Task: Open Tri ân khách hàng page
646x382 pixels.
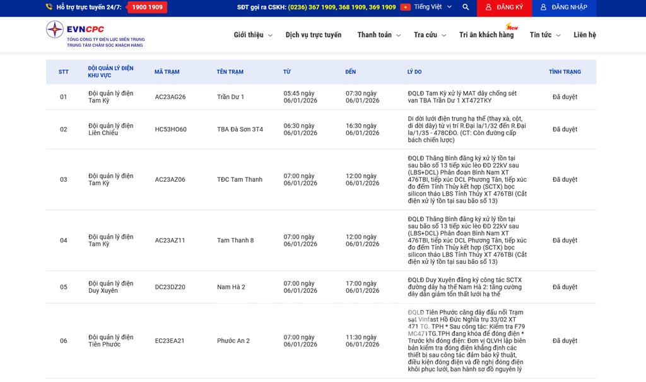Action: pyautogui.click(x=486, y=35)
